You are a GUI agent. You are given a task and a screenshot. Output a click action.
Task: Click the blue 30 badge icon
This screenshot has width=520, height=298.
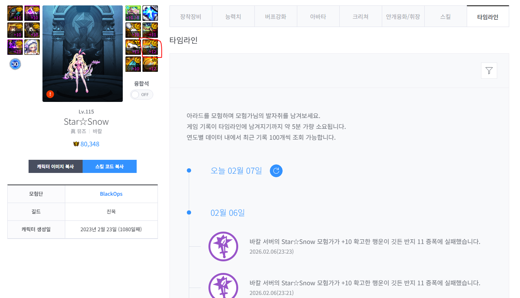coord(15,64)
